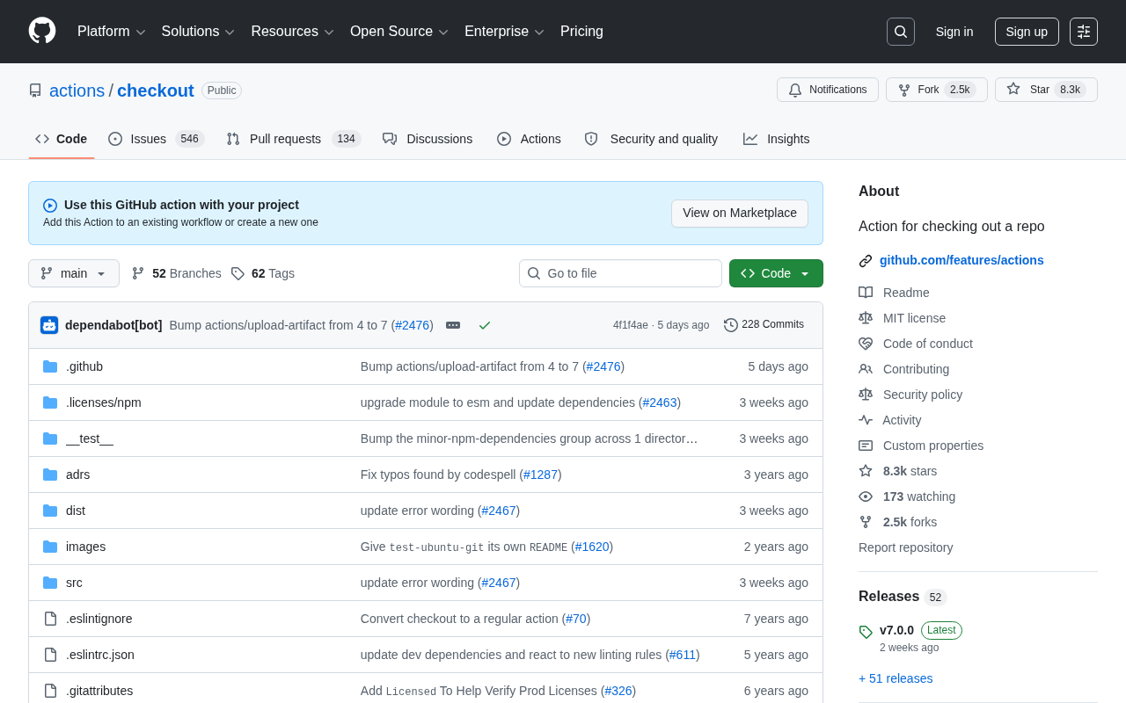The height and width of the screenshot is (703, 1126).
Task: Click the play icon in the marketplace banner
Action: [x=50, y=206]
